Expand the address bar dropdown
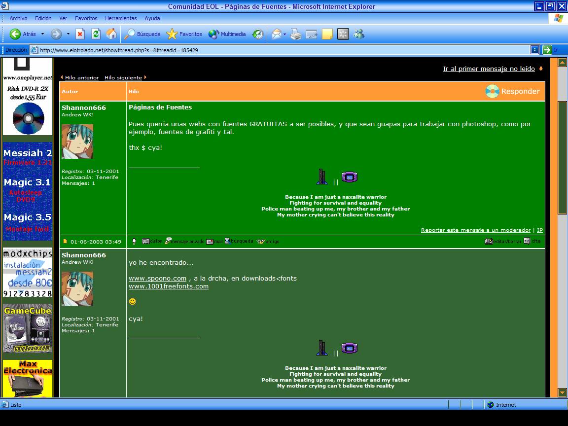 (x=534, y=50)
